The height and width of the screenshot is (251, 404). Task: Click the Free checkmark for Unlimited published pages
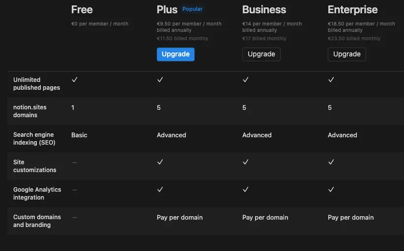click(x=75, y=79)
